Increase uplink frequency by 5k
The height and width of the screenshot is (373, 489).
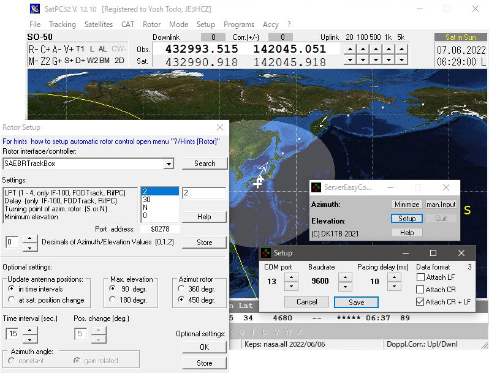(x=401, y=49)
